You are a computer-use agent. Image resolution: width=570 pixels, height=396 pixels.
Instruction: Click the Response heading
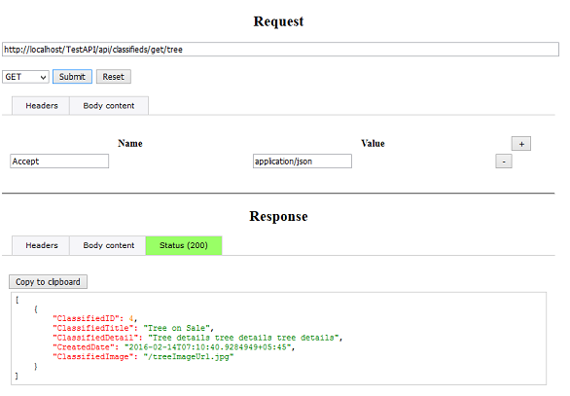point(278,216)
